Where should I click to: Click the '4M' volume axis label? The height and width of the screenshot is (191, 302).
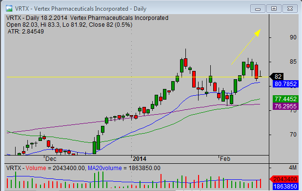coord(293,168)
